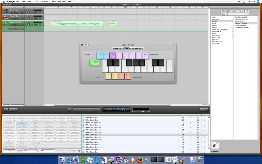Click the Favorites loop filter button
262x164 pixels.
[9, 121]
